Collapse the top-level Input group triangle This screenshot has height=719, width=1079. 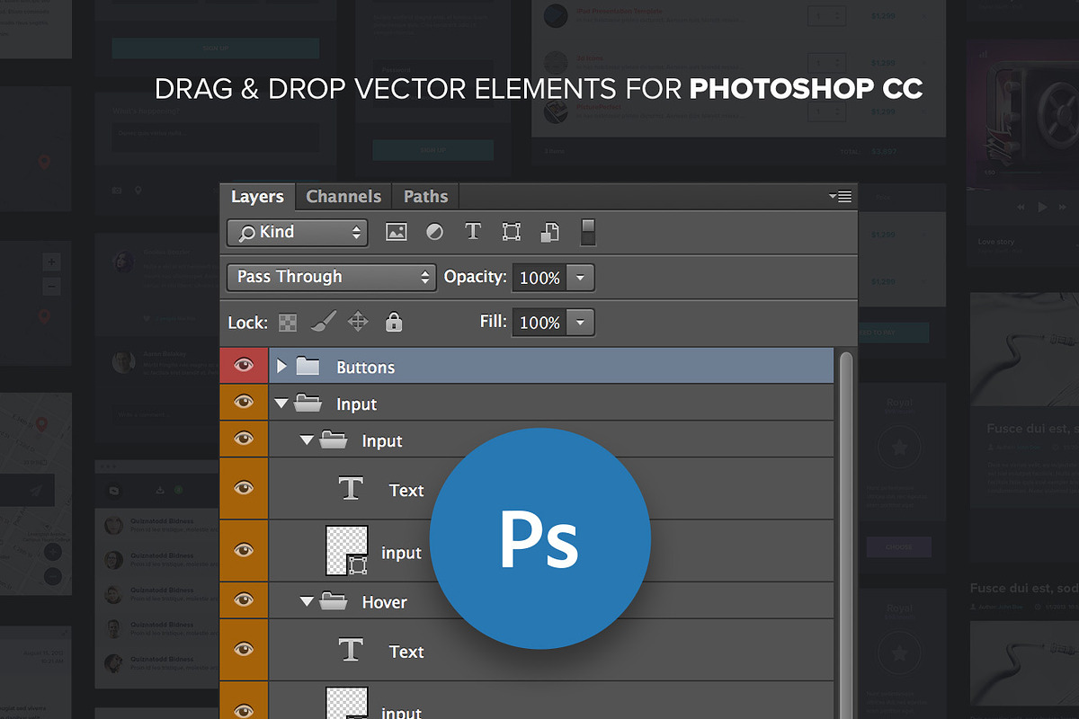(x=281, y=404)
